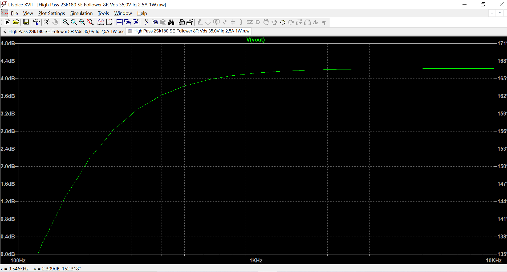Open the Simulation menu
The width and height of the screenshot is (507, 272).
click(x=82, y=13)
